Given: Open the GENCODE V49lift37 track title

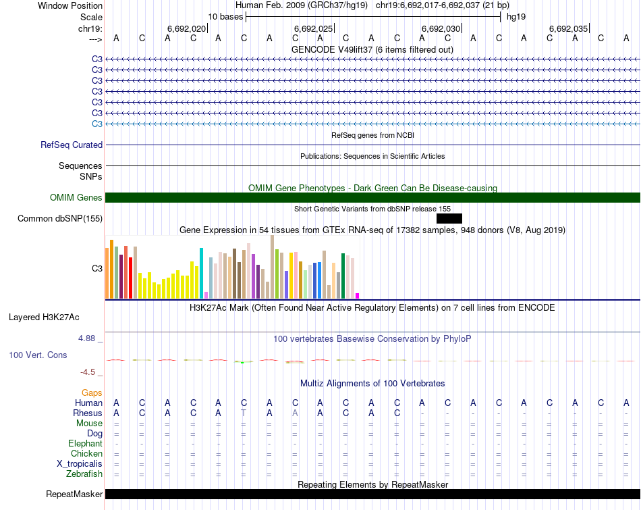Looking at the screenshot, I should (372, 49).
